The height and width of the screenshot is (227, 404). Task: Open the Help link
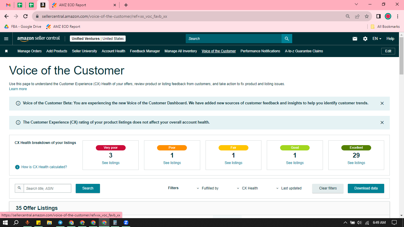click(390, 39)
